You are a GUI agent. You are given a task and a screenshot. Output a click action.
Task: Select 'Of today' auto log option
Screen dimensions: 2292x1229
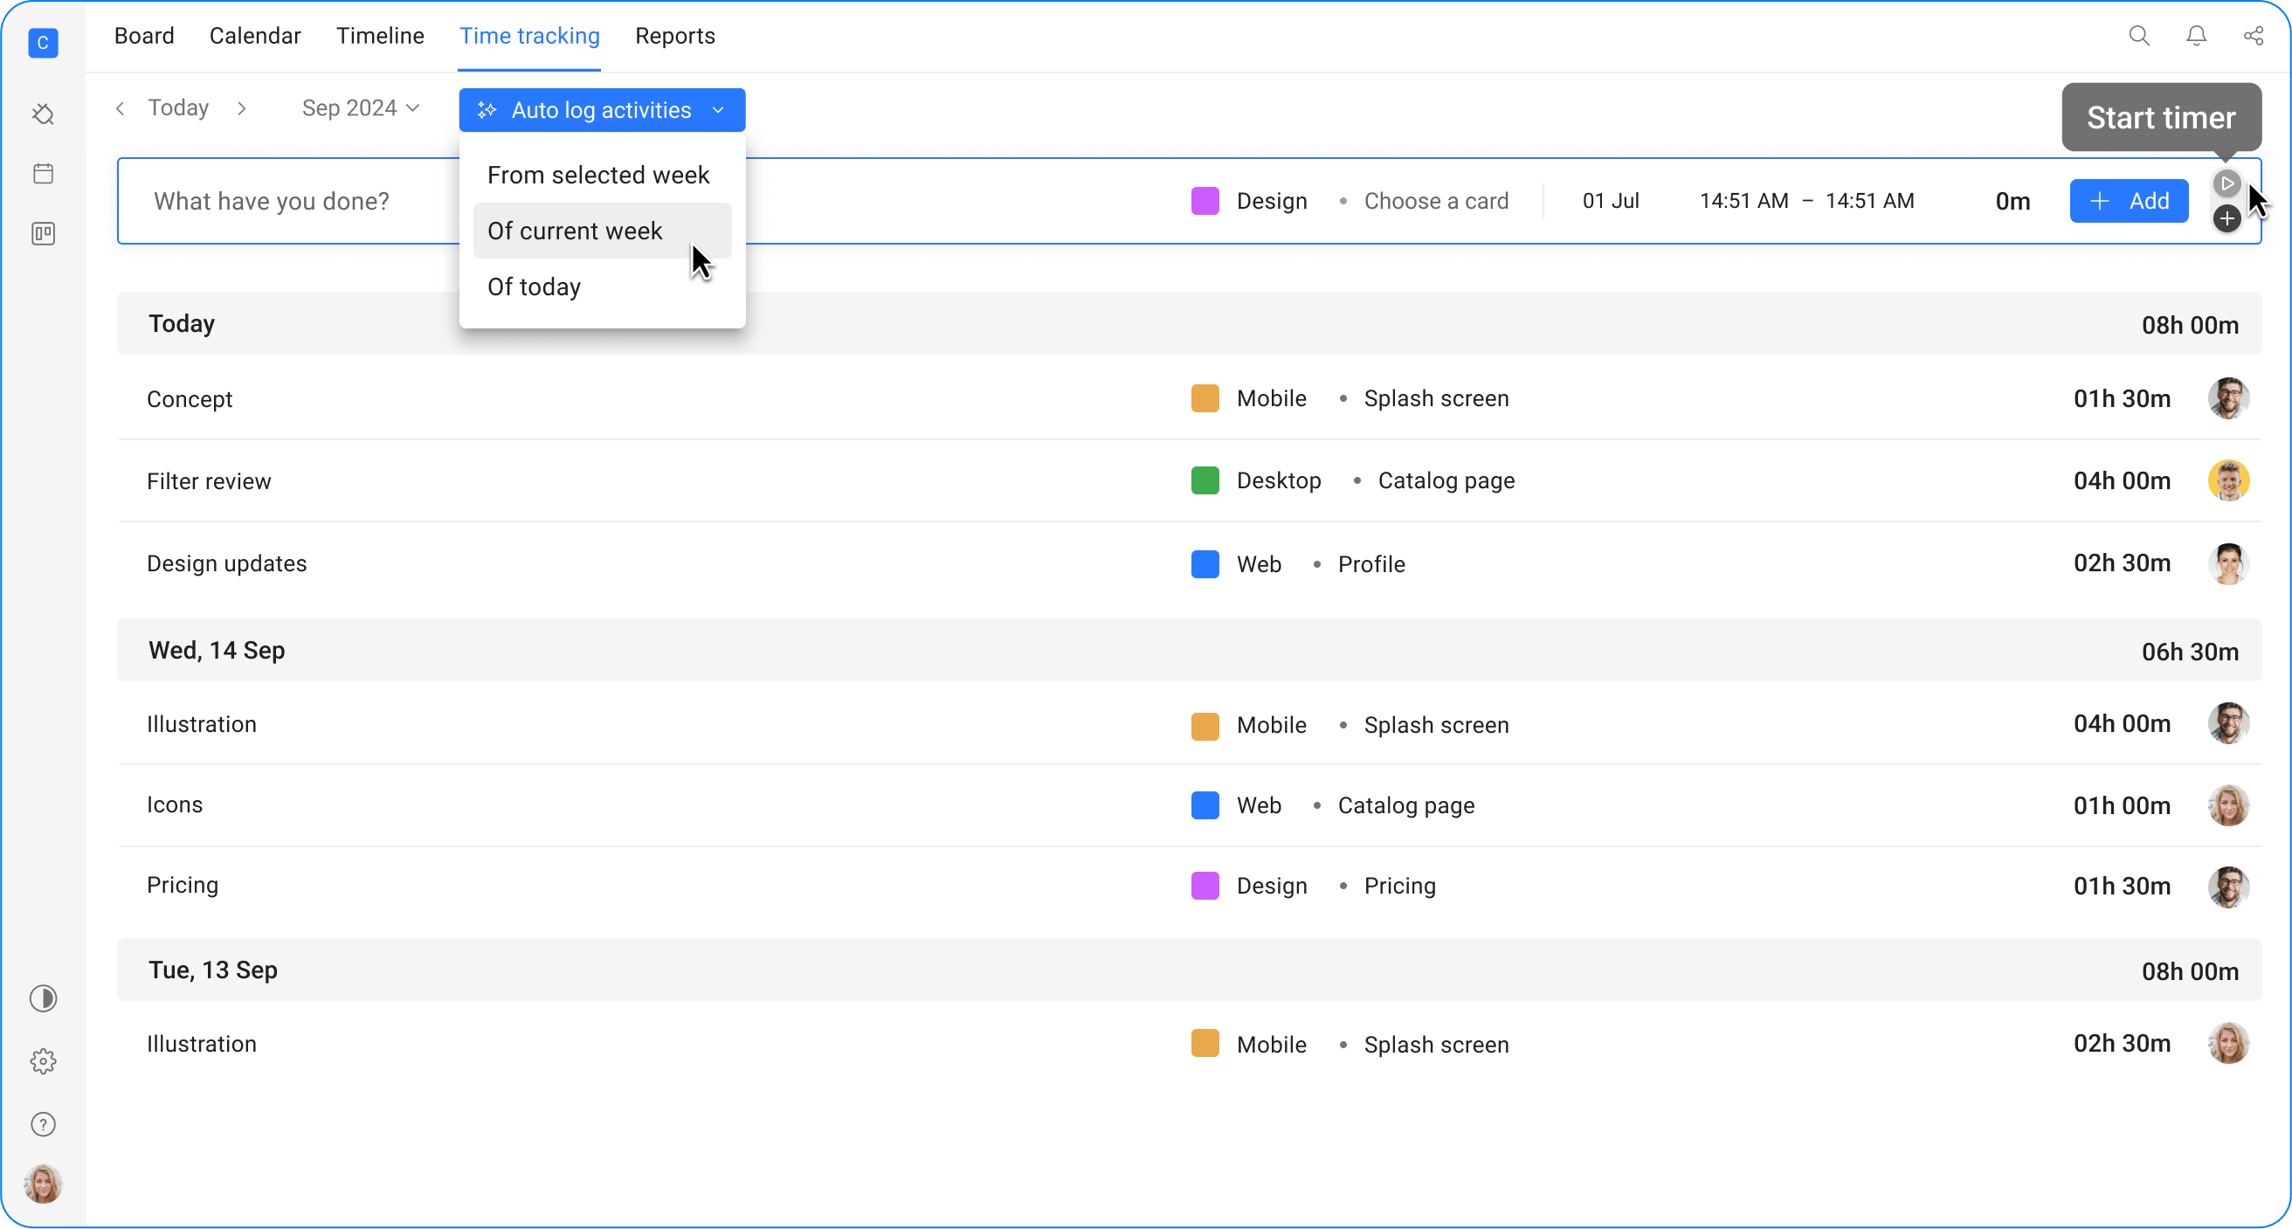coord(534,287)
